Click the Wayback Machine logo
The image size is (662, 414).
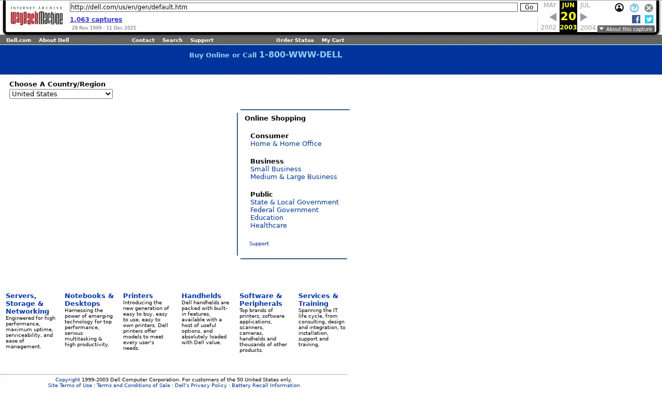[37, 16]
